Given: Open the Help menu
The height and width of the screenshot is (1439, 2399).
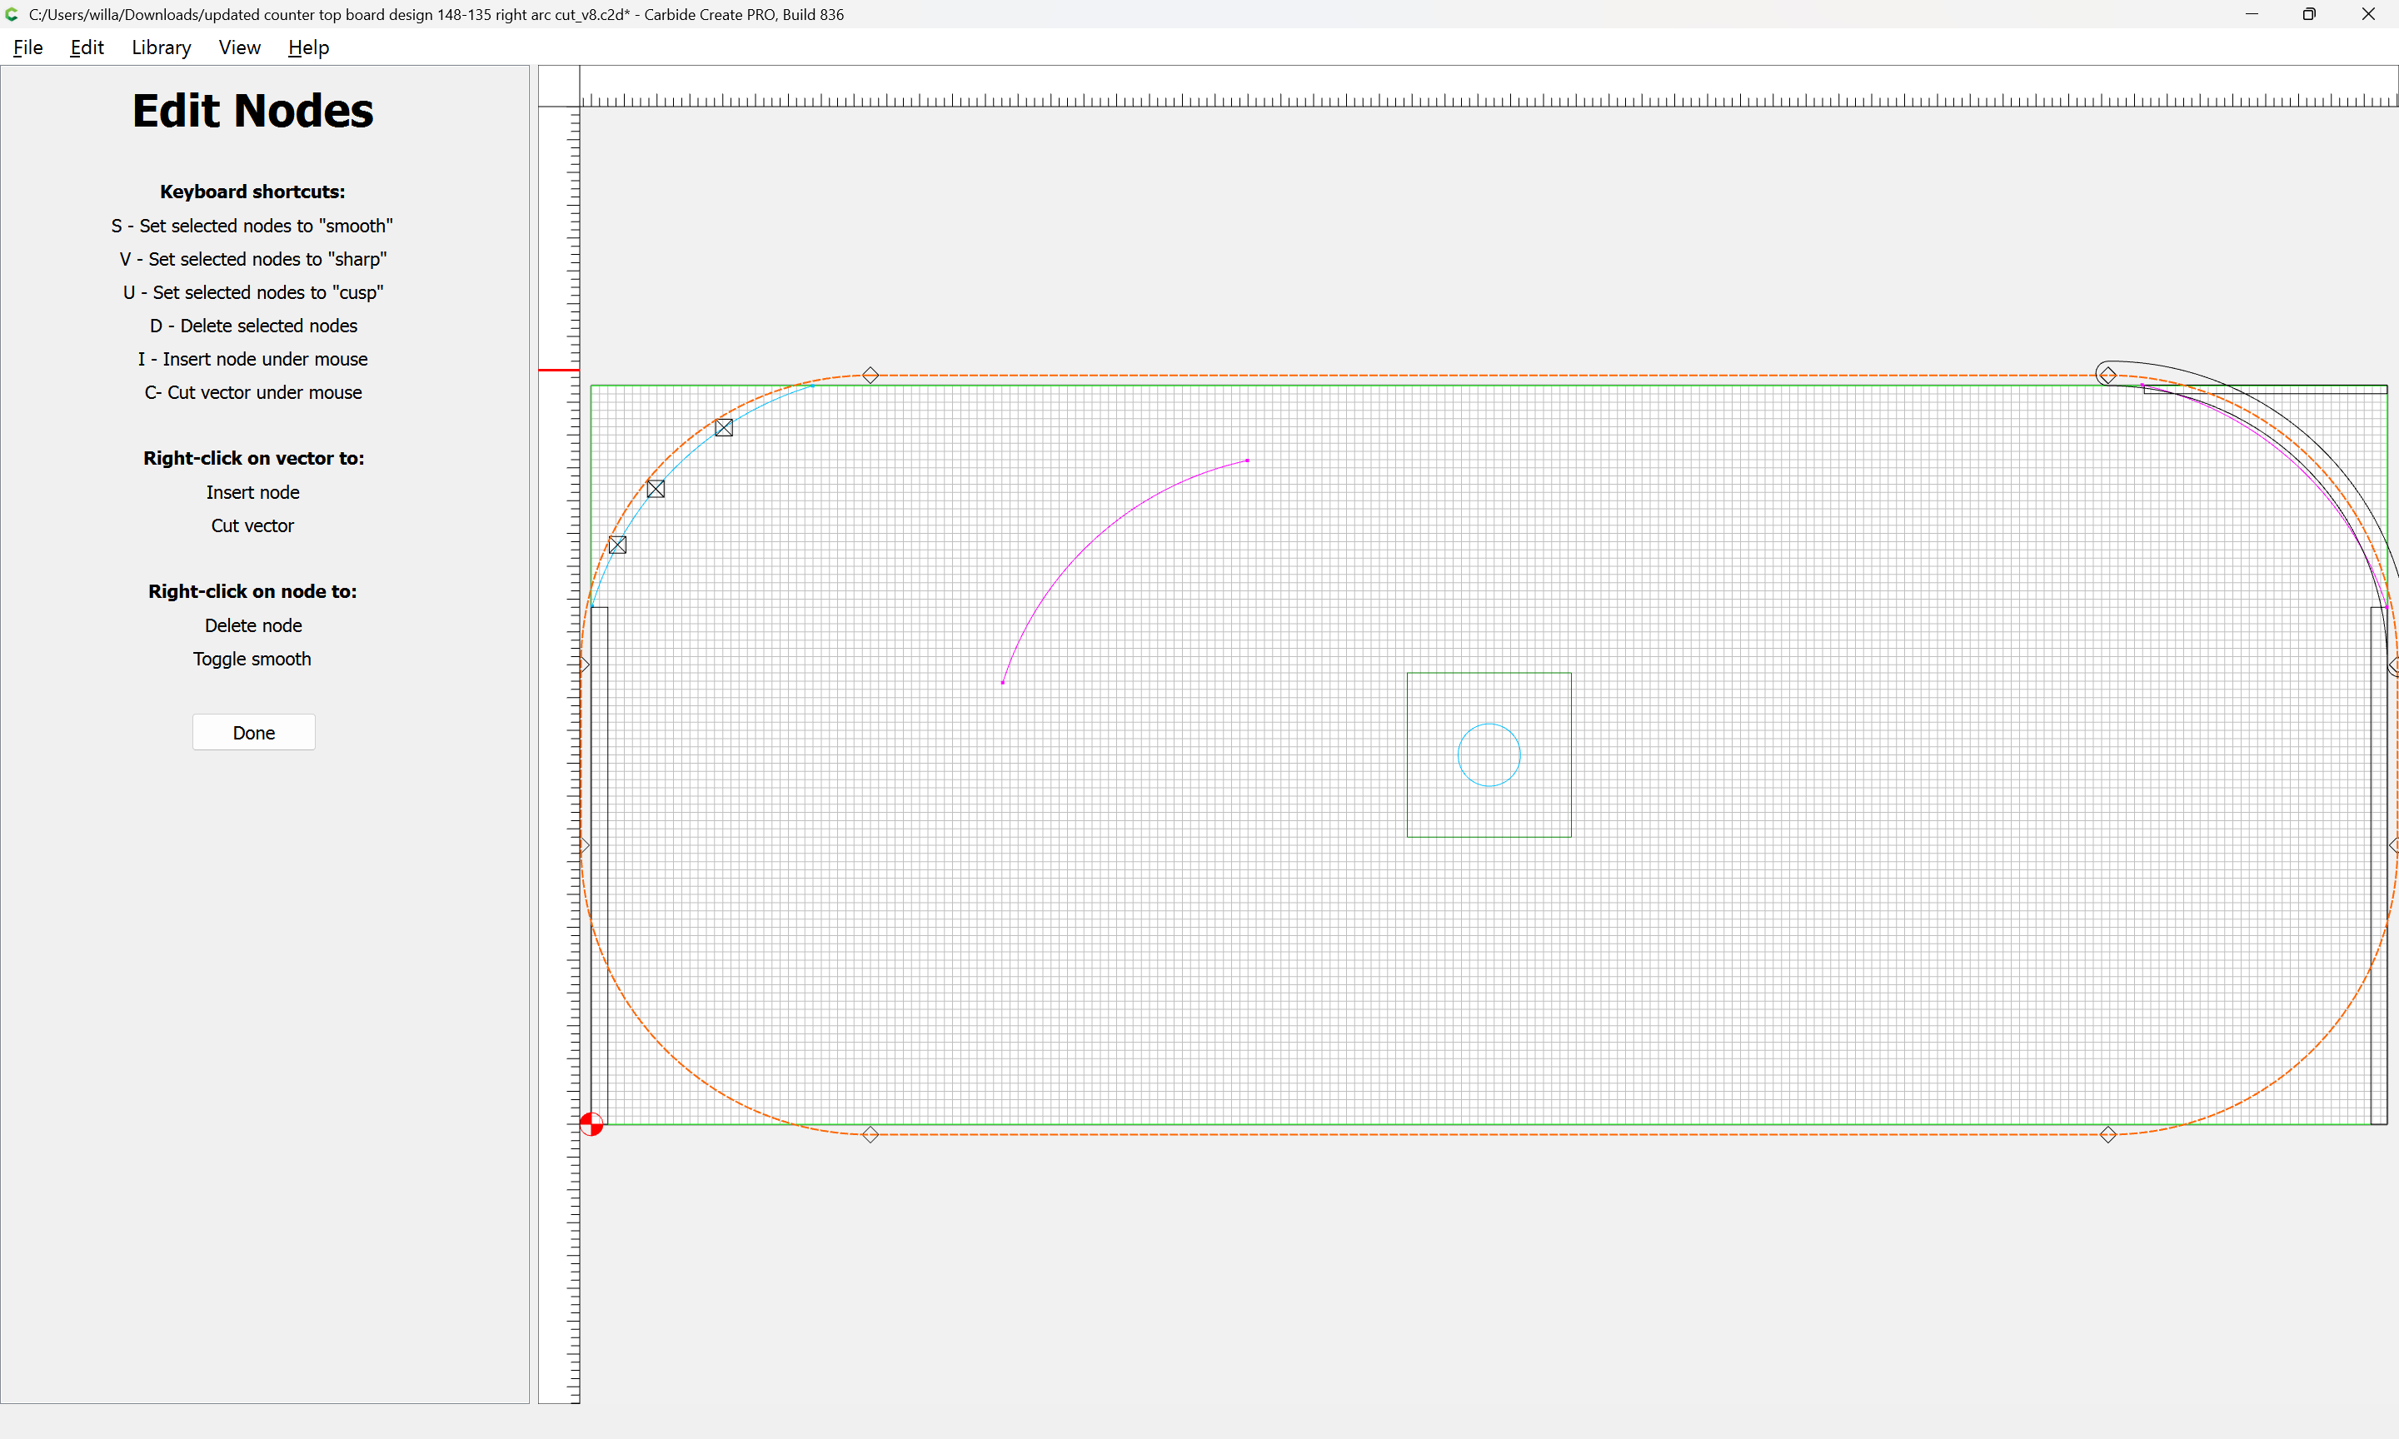Looking at the screenshot, I should point(308,47).
